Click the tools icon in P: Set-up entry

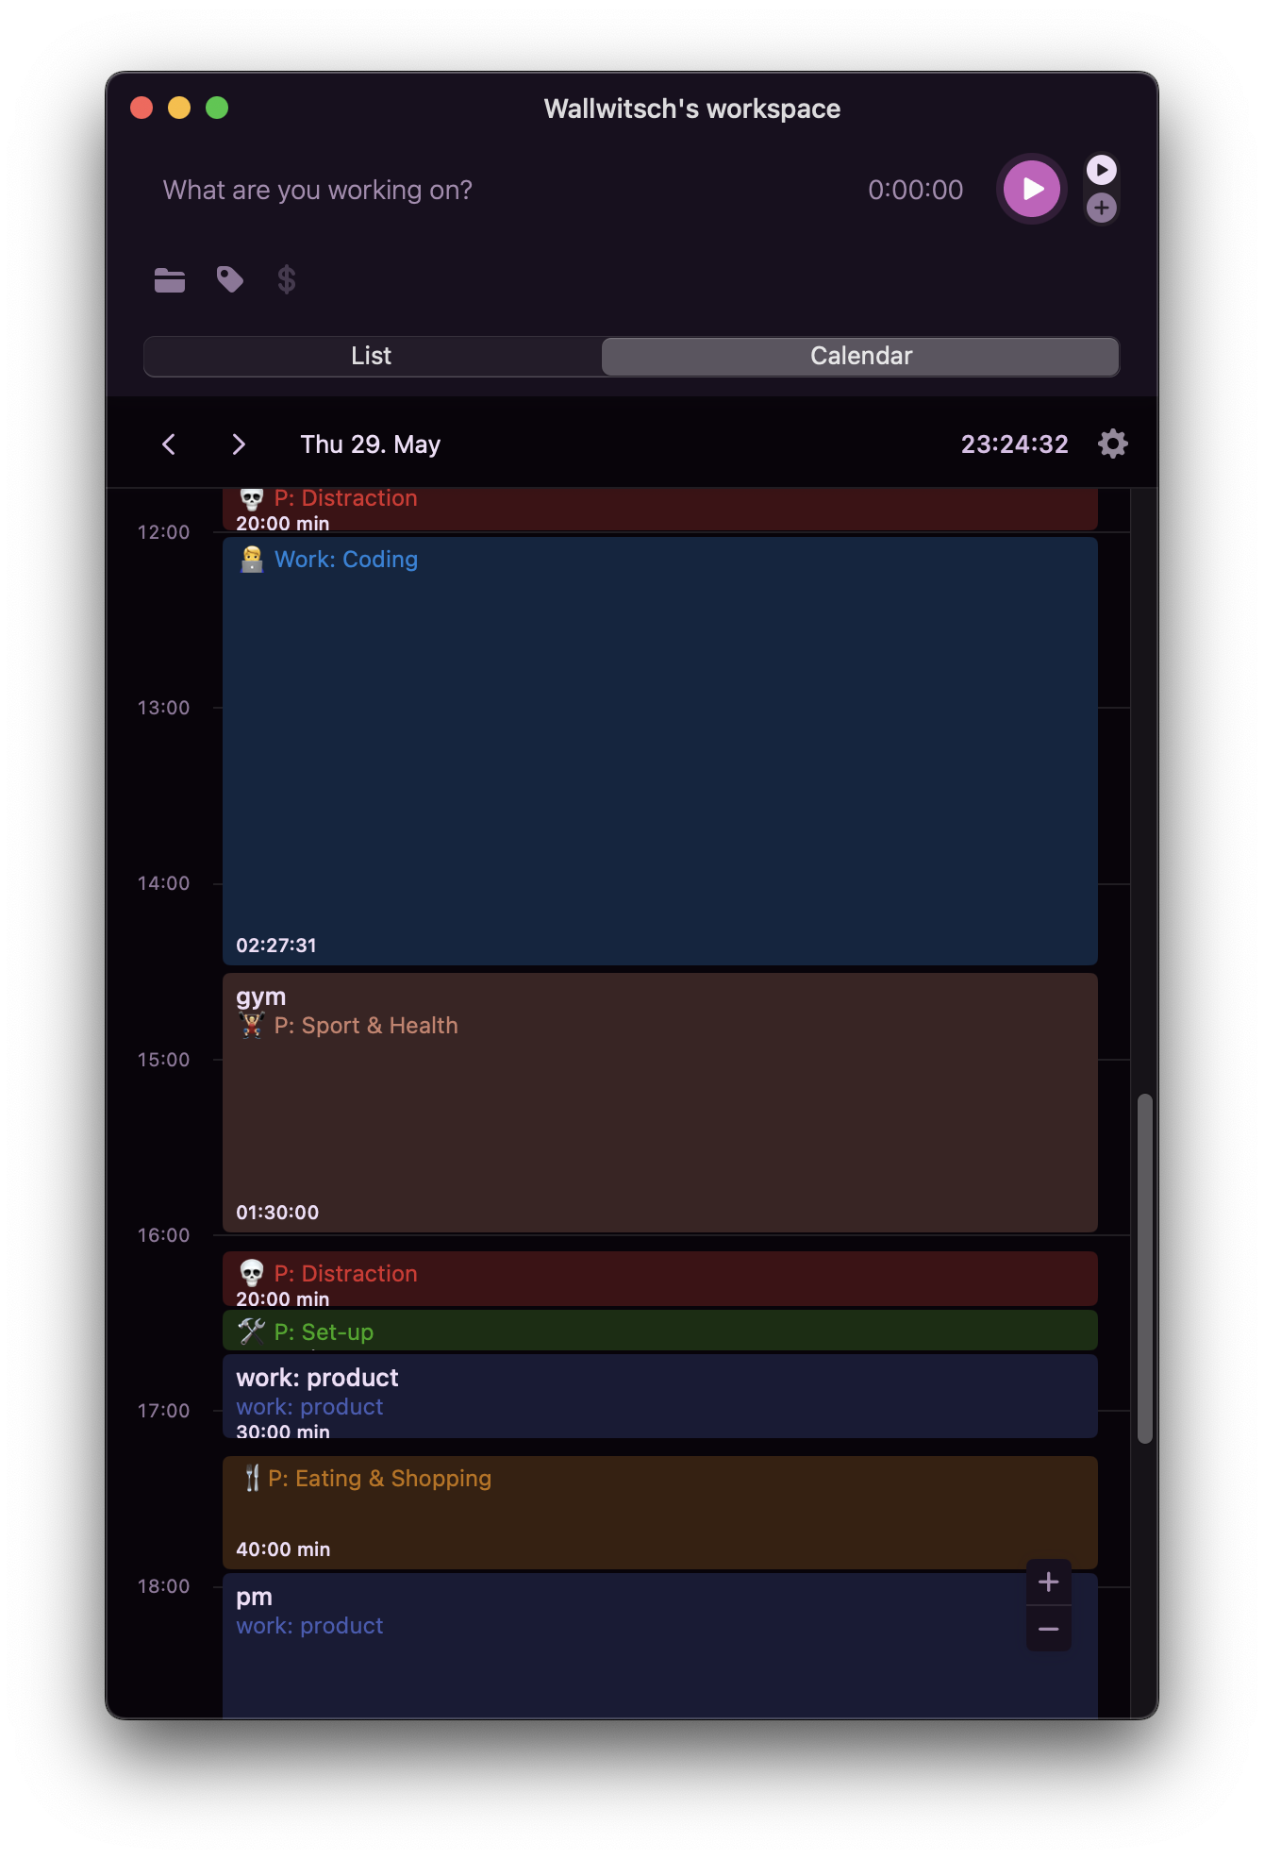(252, 1331)
